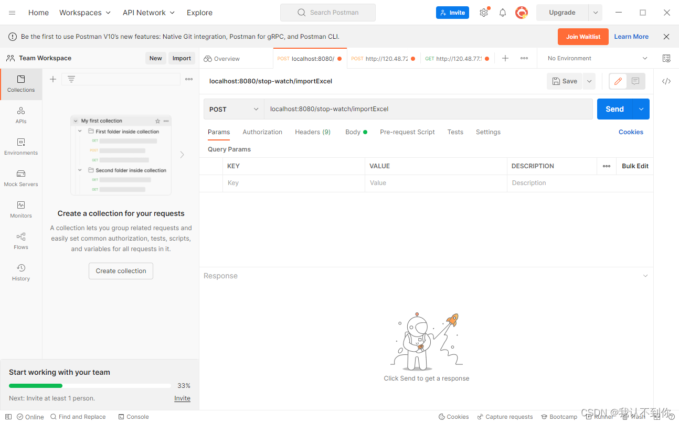
Task: Click the Invite button in header
Action: [452, 13]
